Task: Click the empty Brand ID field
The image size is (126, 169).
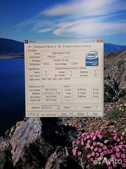Action: click(77, 56)
